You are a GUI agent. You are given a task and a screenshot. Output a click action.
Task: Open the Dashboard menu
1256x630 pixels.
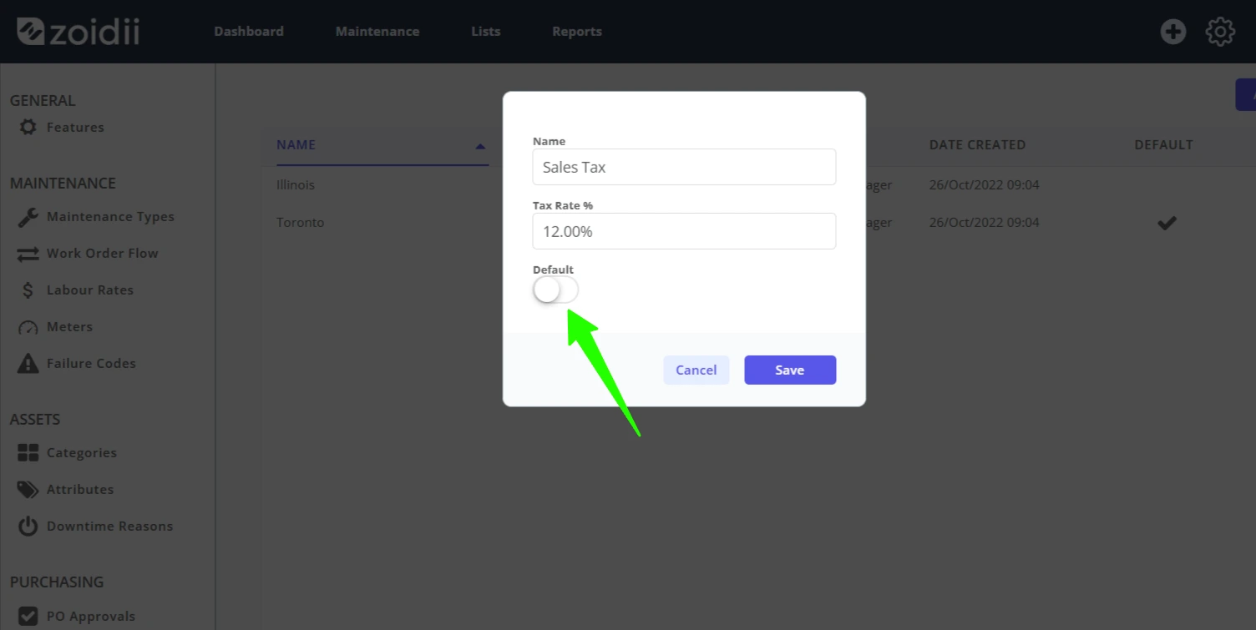(249, 32)
